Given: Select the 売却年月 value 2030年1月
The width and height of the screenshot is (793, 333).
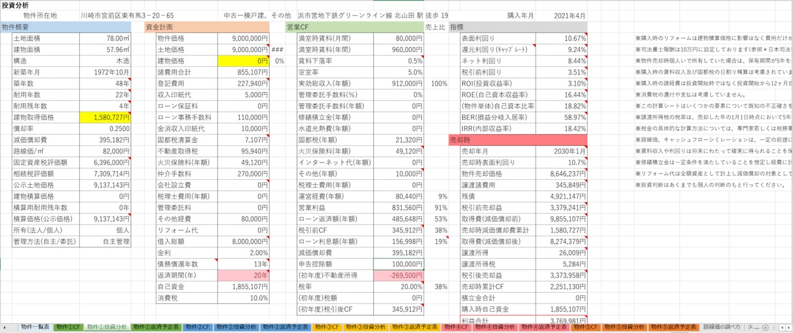Looking at the screenshot, I should pos(561,151).
